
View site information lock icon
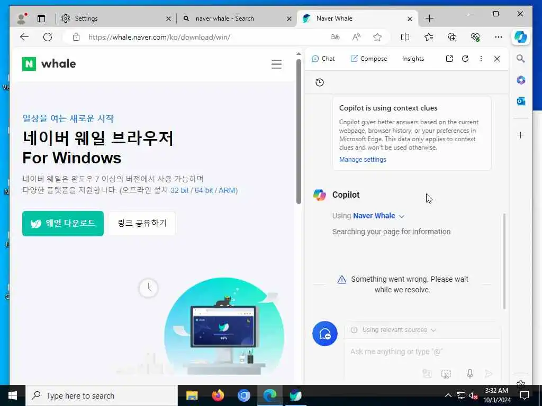(x=76, y=37)
